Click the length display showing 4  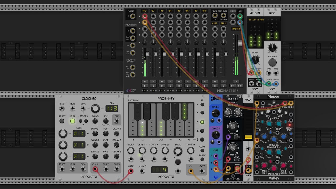point(159,170)
